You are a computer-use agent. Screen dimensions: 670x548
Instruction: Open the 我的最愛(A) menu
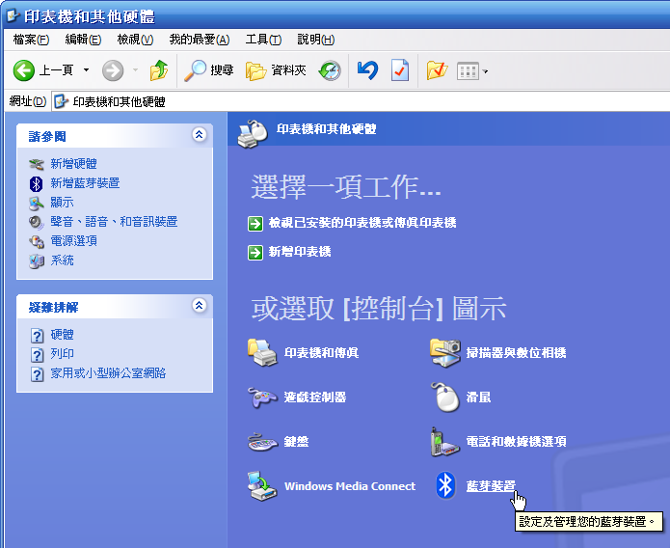click(x=200, y=40)
